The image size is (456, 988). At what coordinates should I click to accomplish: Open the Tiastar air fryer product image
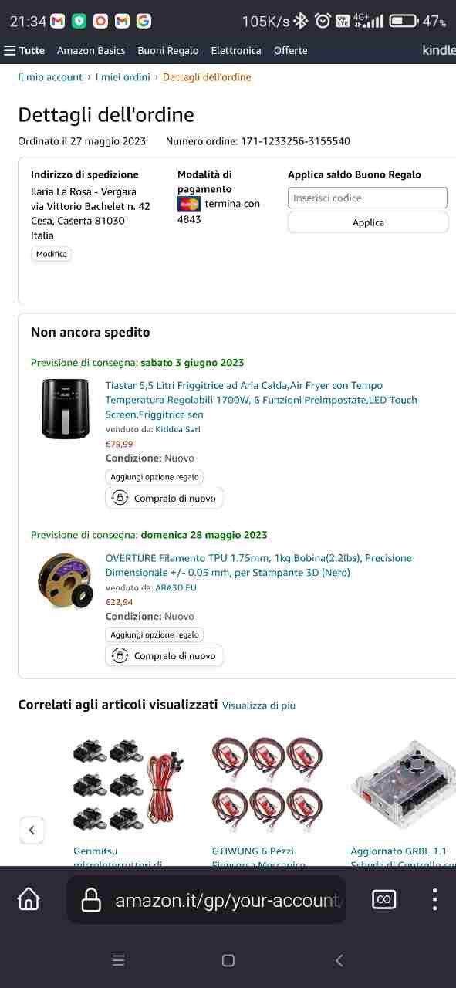point(66,409)
